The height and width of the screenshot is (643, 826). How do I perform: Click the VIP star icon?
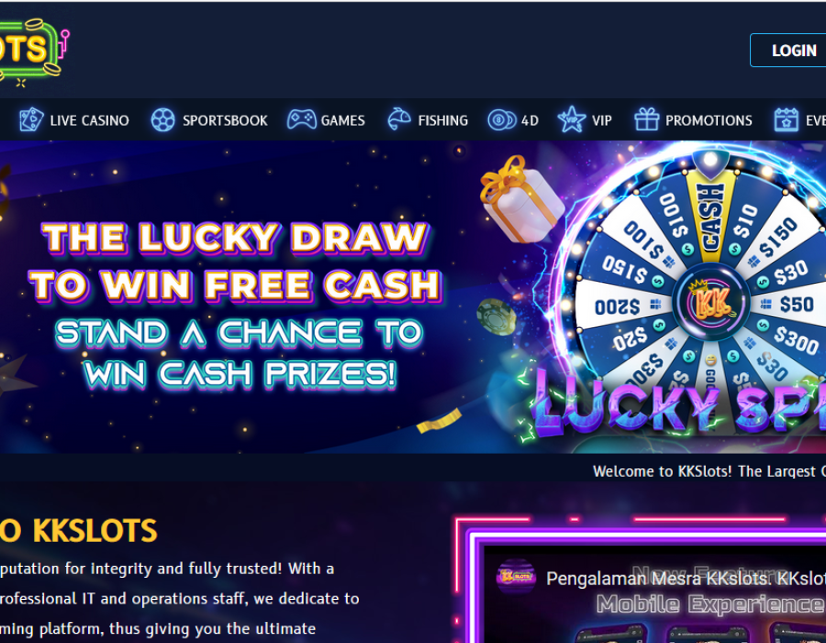572,119
